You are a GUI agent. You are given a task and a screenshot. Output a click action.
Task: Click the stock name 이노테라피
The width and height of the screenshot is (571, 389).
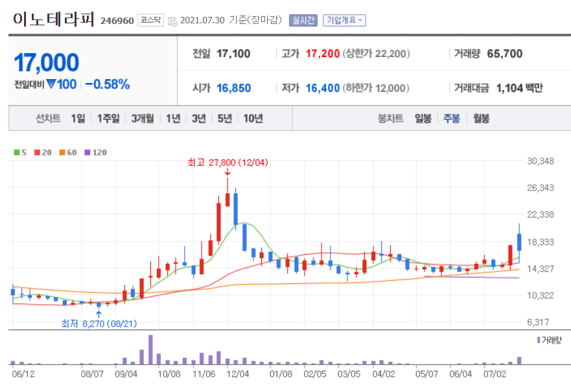(54, 19)
